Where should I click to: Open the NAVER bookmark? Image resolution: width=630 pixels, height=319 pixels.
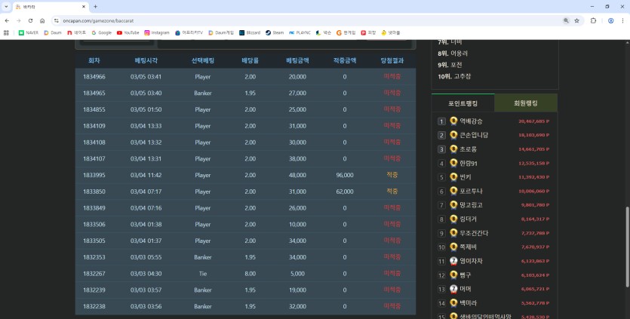(28, 32)
